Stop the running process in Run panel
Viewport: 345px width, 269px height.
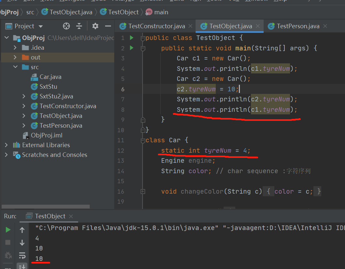[x=8, y=242]
